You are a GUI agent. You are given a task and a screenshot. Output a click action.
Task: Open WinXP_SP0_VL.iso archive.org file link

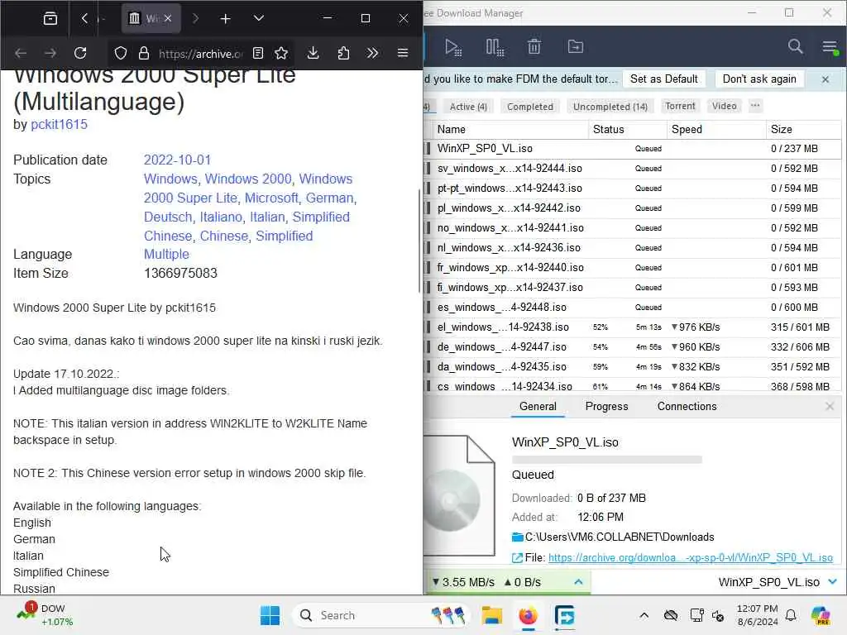coord(691,558)
